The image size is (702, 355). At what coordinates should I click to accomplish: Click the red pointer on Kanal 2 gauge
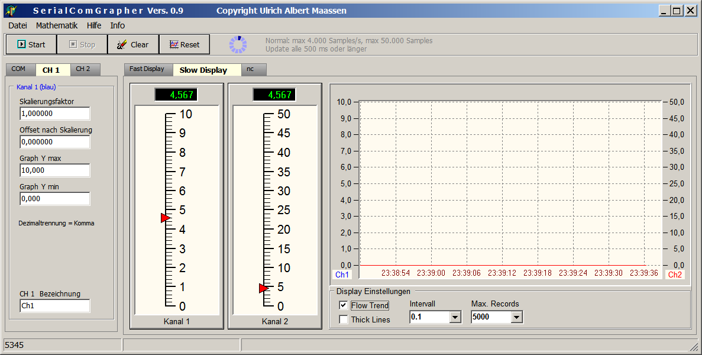click(264, 288)
